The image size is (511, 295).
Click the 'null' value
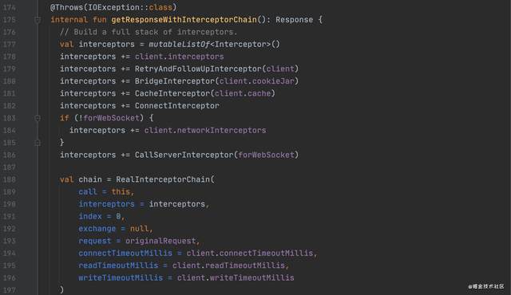(140, 229)
